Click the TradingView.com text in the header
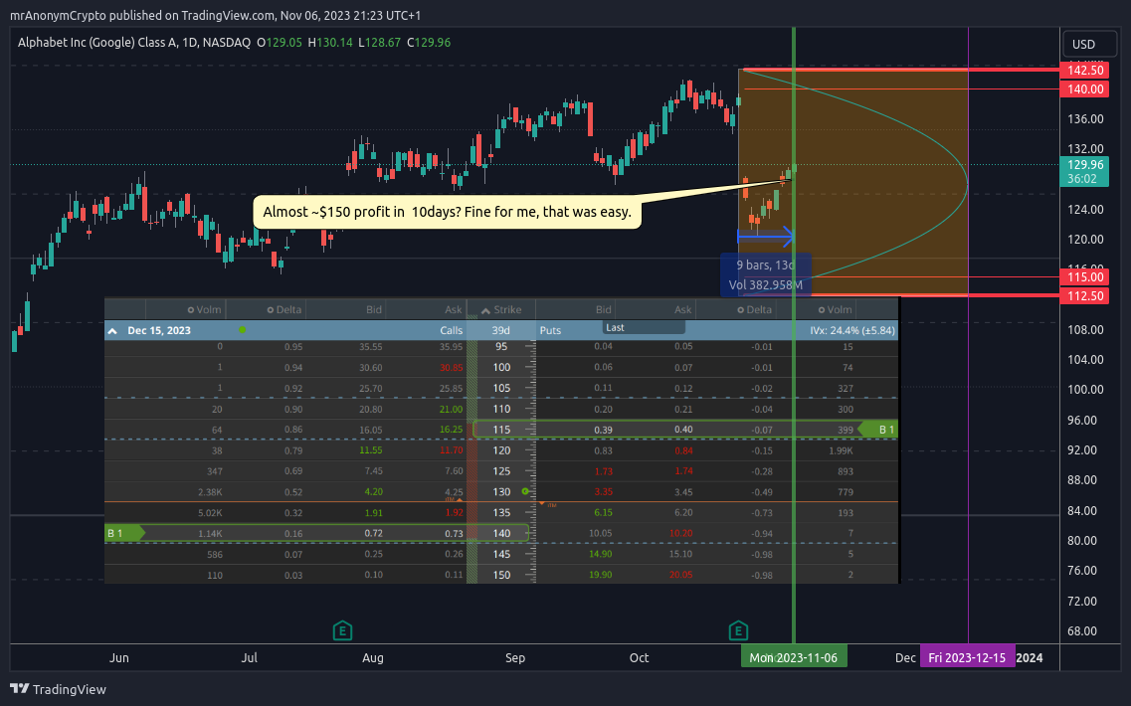Viewport: 1131px width, 706px height. pyautogui.click(x=227, y=15)
